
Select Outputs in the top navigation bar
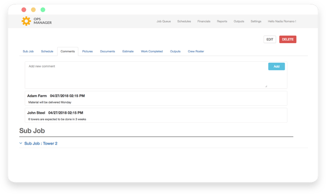click(239, 22)
